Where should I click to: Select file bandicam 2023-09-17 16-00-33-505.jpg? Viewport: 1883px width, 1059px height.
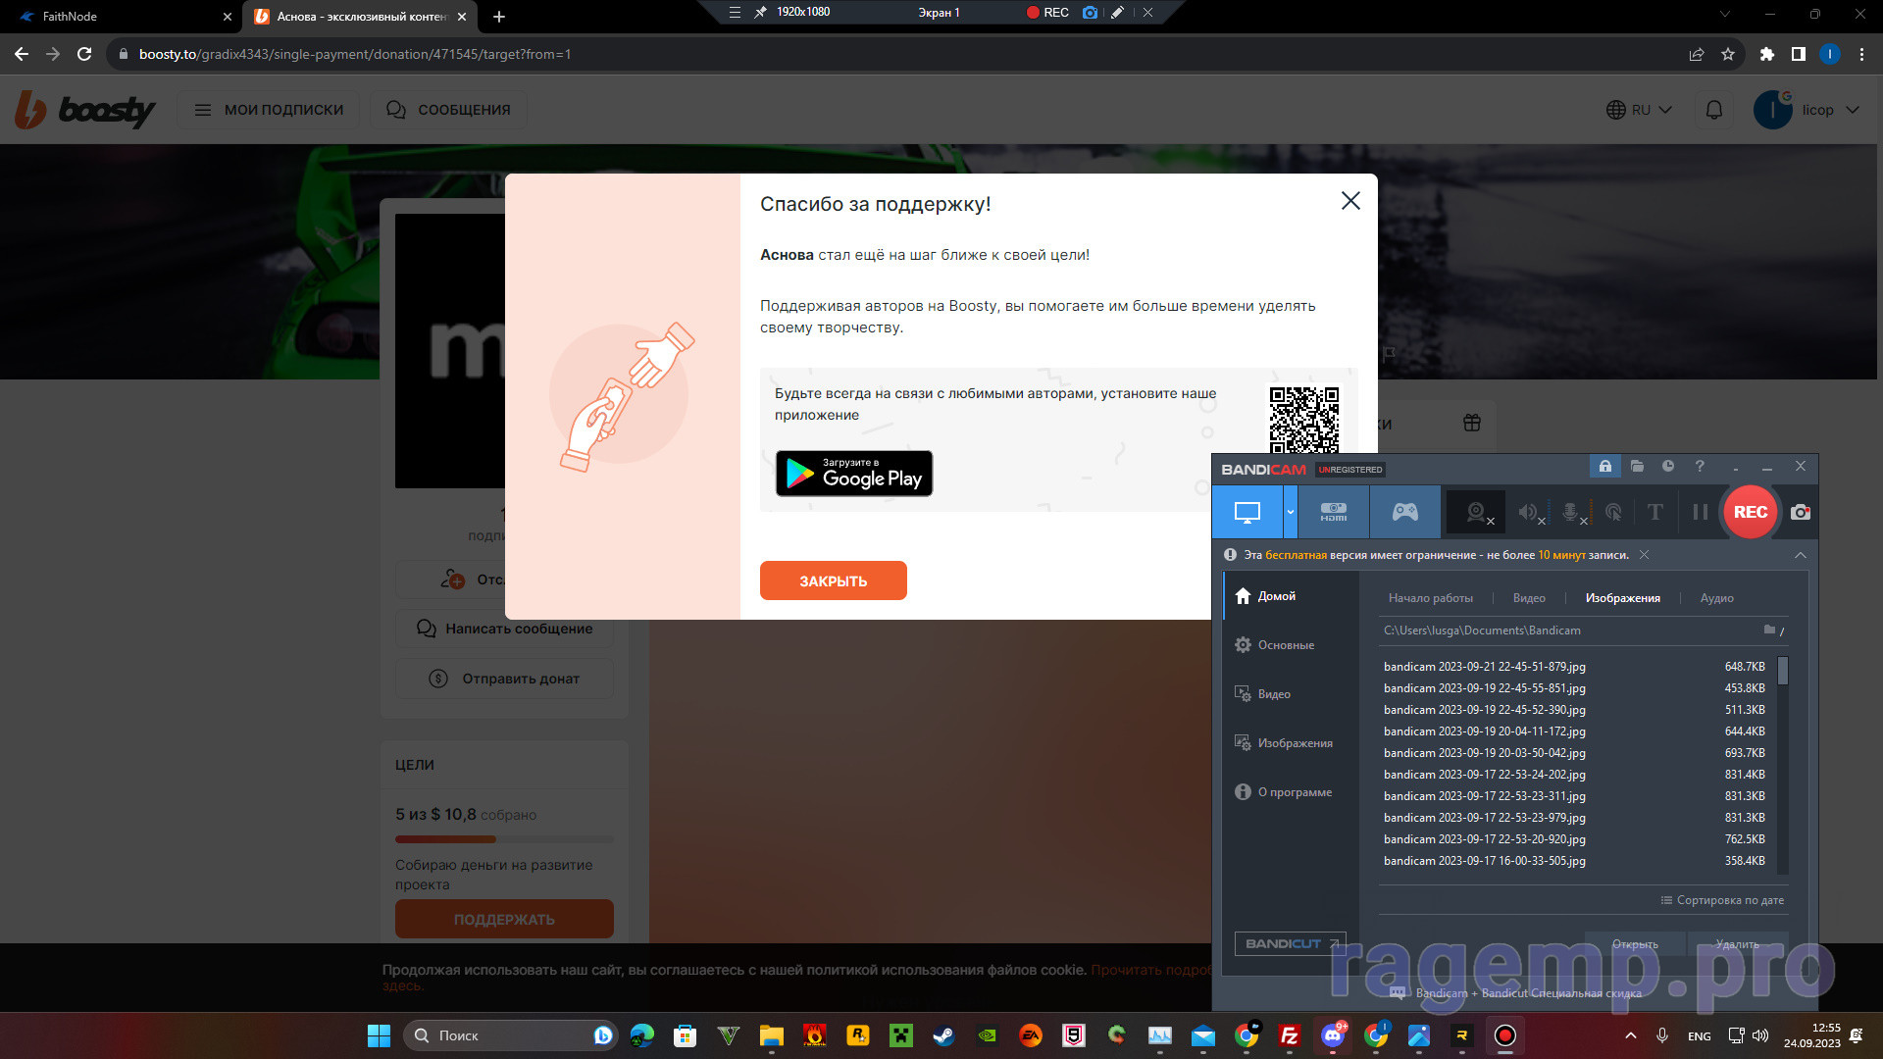tap(1574, 861)
